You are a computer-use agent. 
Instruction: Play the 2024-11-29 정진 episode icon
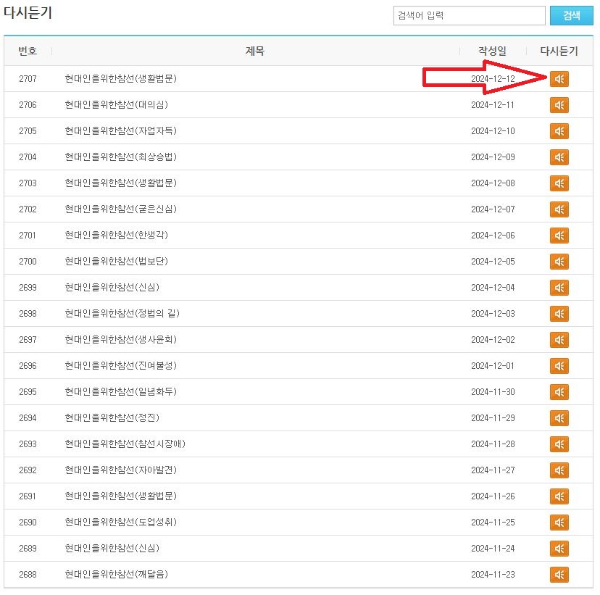point(559,417)
